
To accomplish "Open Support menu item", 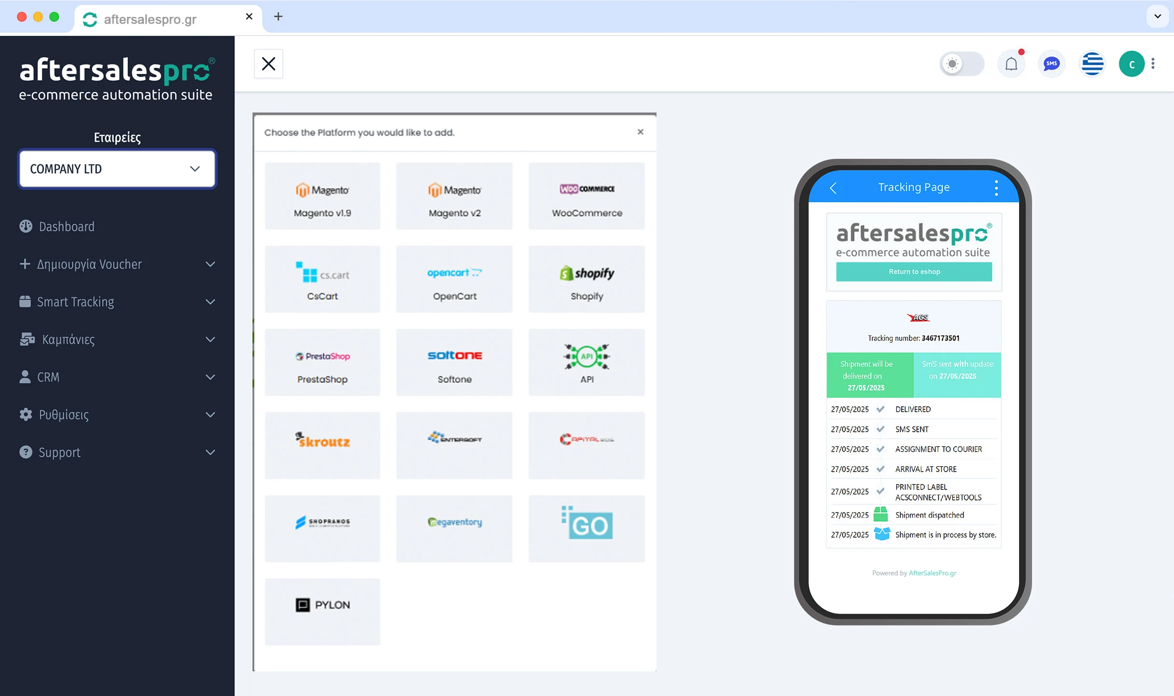I will tap(117, 452).
